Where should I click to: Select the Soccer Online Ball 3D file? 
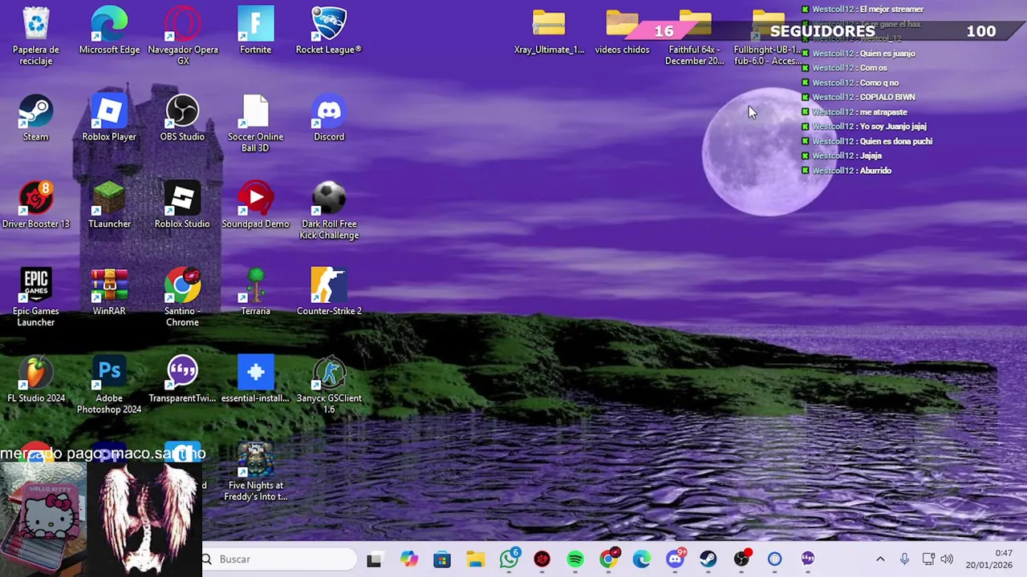tap(255, 123)
